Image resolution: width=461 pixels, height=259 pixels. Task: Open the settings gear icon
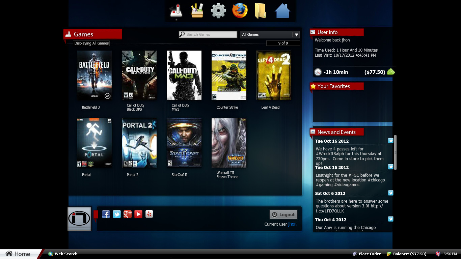coord(218,11)
